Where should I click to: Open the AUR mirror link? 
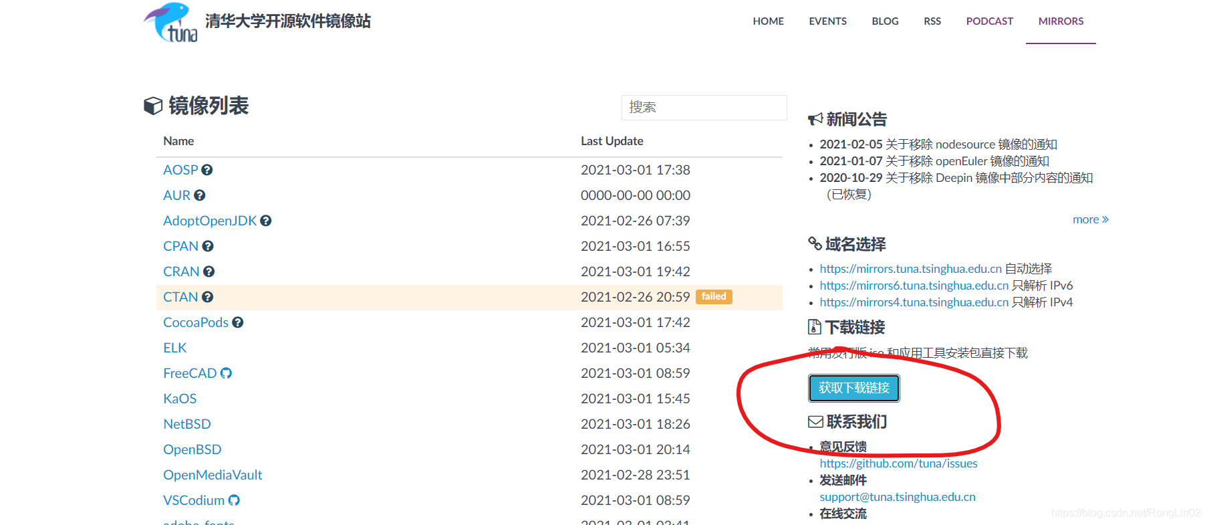point(177,195)
